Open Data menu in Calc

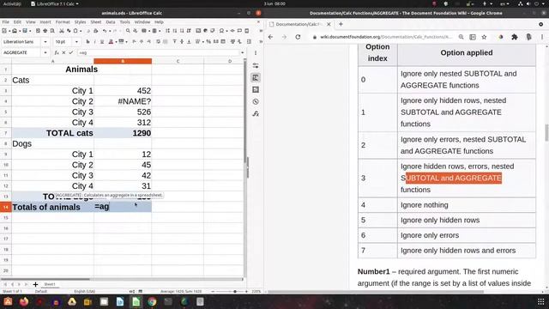[111, 21]
